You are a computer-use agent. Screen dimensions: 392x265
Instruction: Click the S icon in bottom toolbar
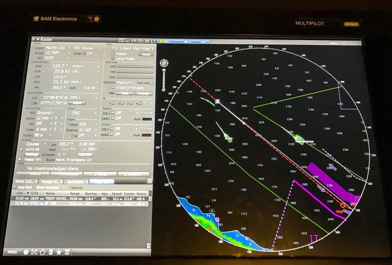(x=50, y=252)
